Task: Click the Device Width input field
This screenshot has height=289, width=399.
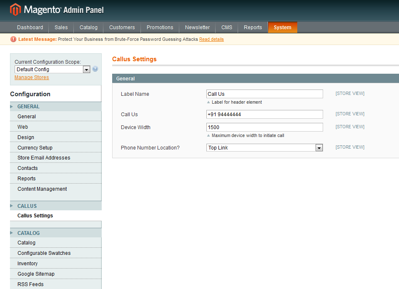Action: pos(264,127)
